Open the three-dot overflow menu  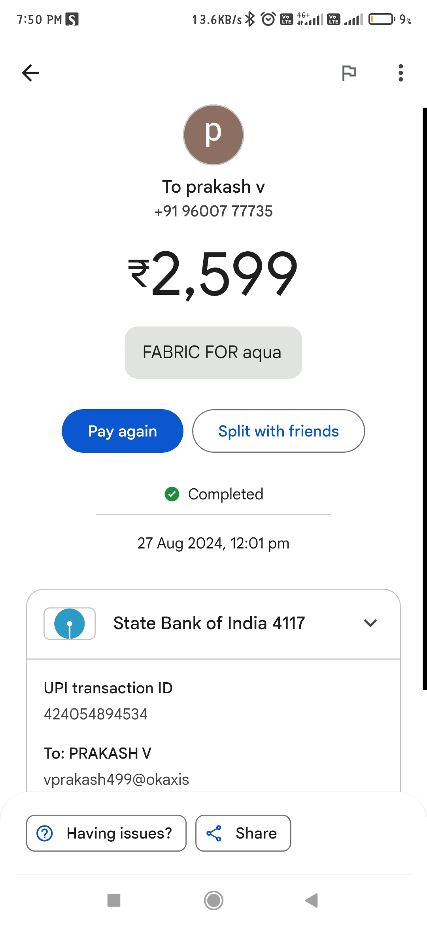pyautogui.click(x=401, y=73)
